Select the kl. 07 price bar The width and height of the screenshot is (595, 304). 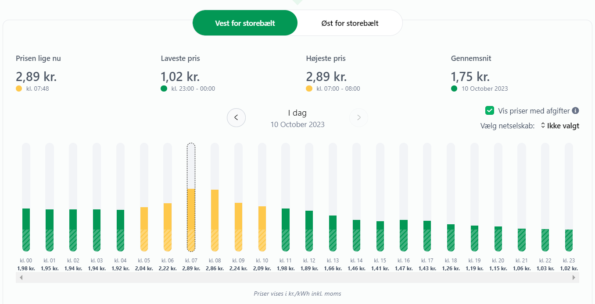[x=191, y=219]
